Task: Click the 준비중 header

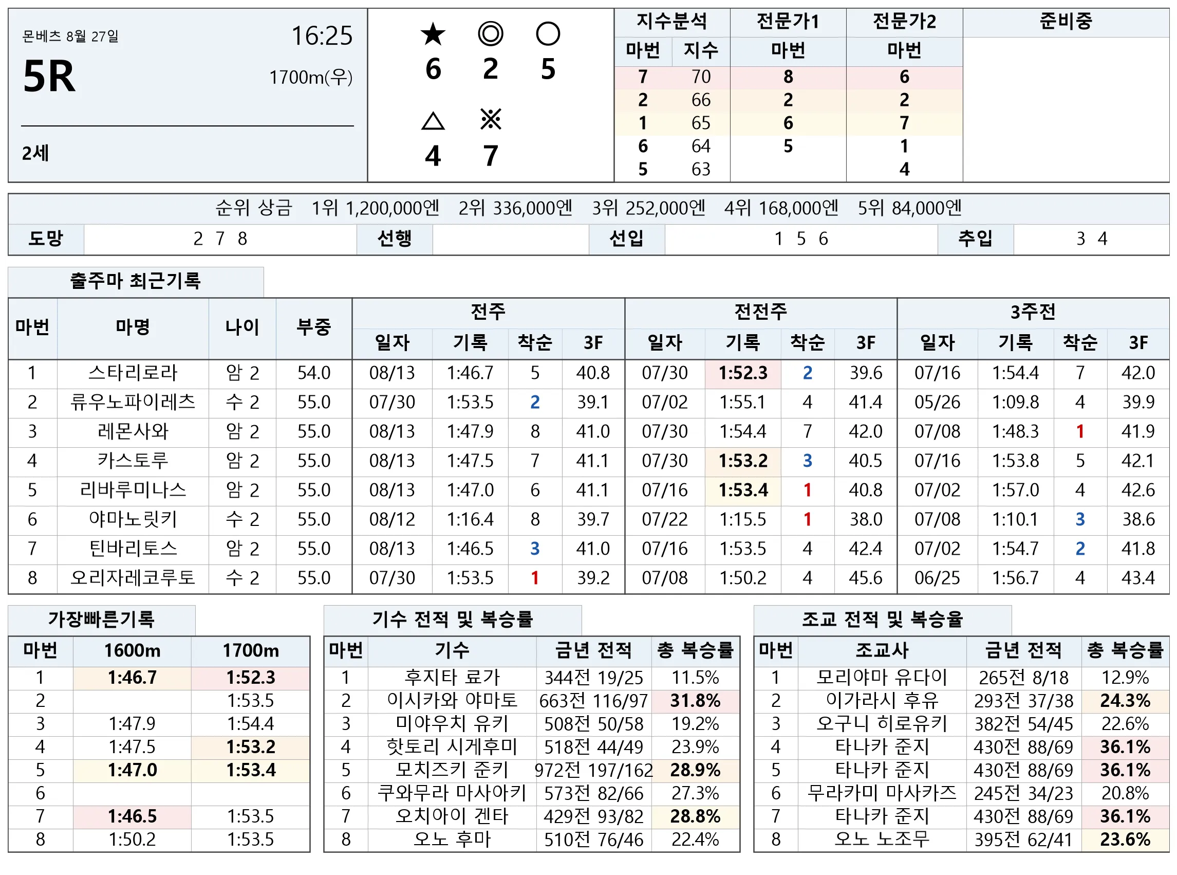Action: click(x=1065, y=22)
